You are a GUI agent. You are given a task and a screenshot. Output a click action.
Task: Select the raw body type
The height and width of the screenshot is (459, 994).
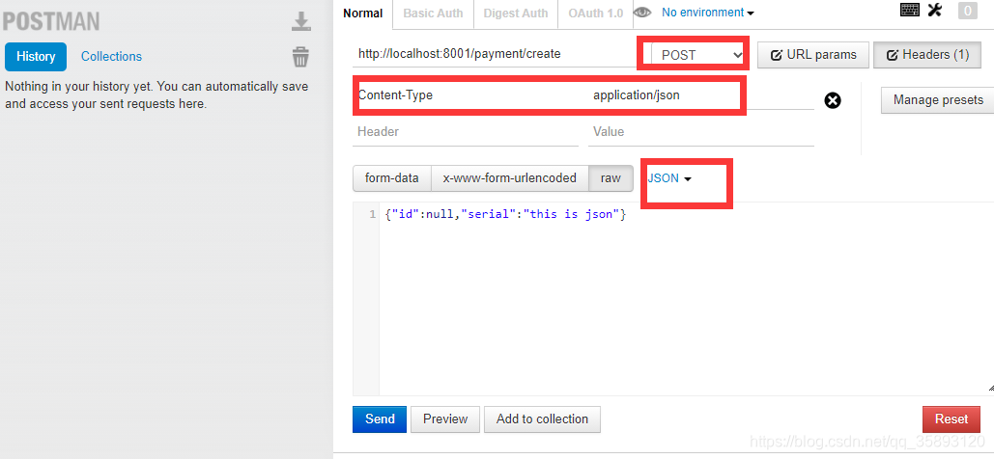[x=611, y=177]
